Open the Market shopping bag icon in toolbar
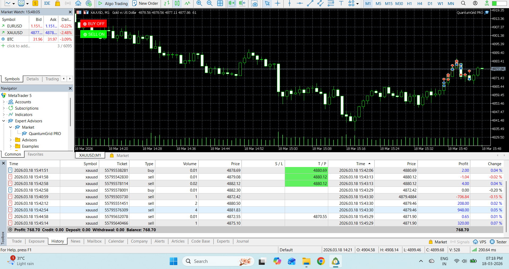Viewport: 509px width, 269px height. [x=58, y=3]
